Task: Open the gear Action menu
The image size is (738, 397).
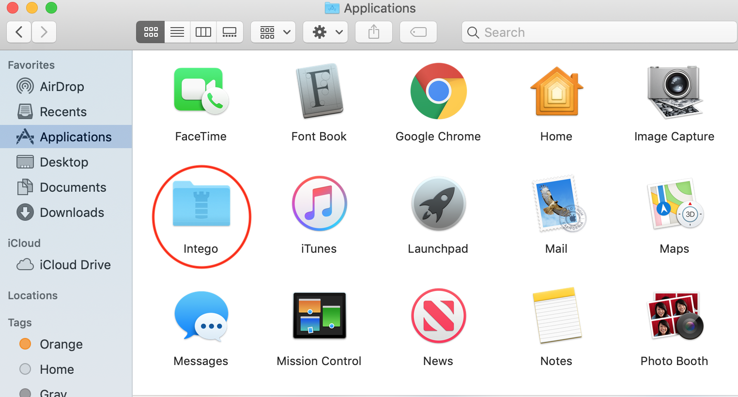Action: pyautogui.click(x=325, y=32)
